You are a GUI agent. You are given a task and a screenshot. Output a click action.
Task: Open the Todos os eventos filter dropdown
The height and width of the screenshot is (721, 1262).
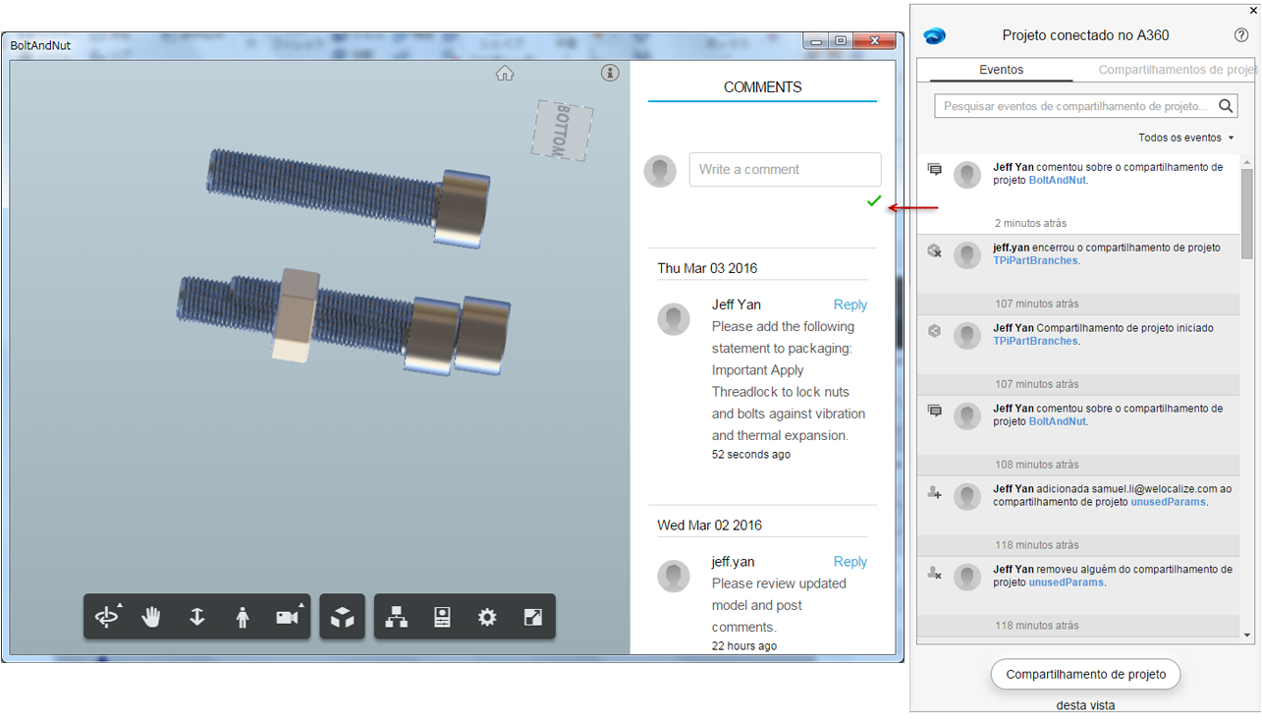click(x=1186, y=138)
